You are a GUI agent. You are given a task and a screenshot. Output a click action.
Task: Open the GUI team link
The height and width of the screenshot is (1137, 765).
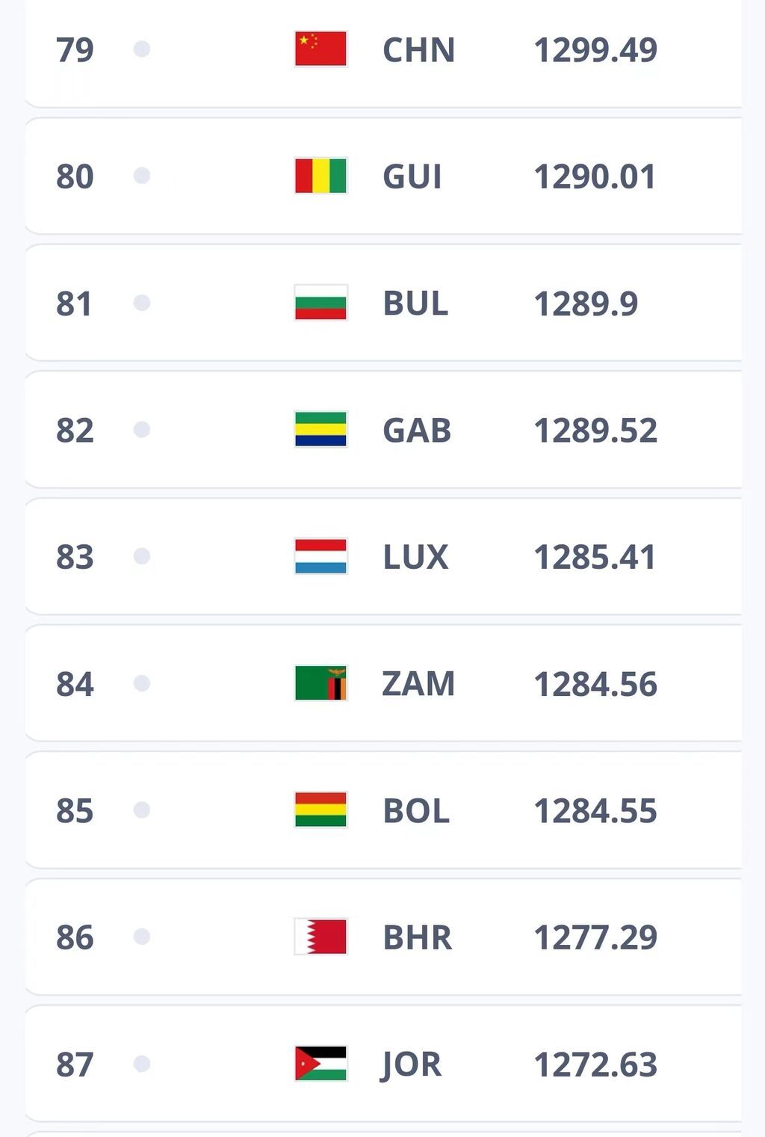pyautogui.click(x=412, y=177)
